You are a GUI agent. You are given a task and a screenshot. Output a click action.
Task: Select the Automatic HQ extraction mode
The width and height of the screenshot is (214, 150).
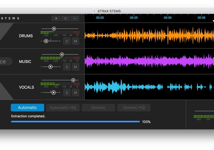point(63,107)
